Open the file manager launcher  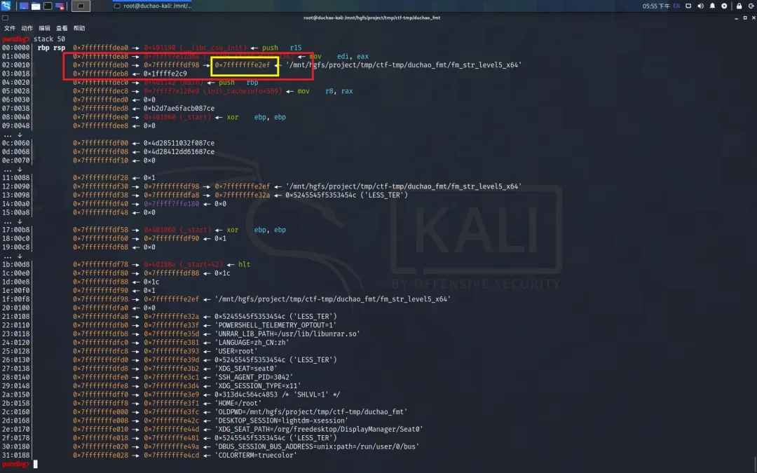point(36,6)
